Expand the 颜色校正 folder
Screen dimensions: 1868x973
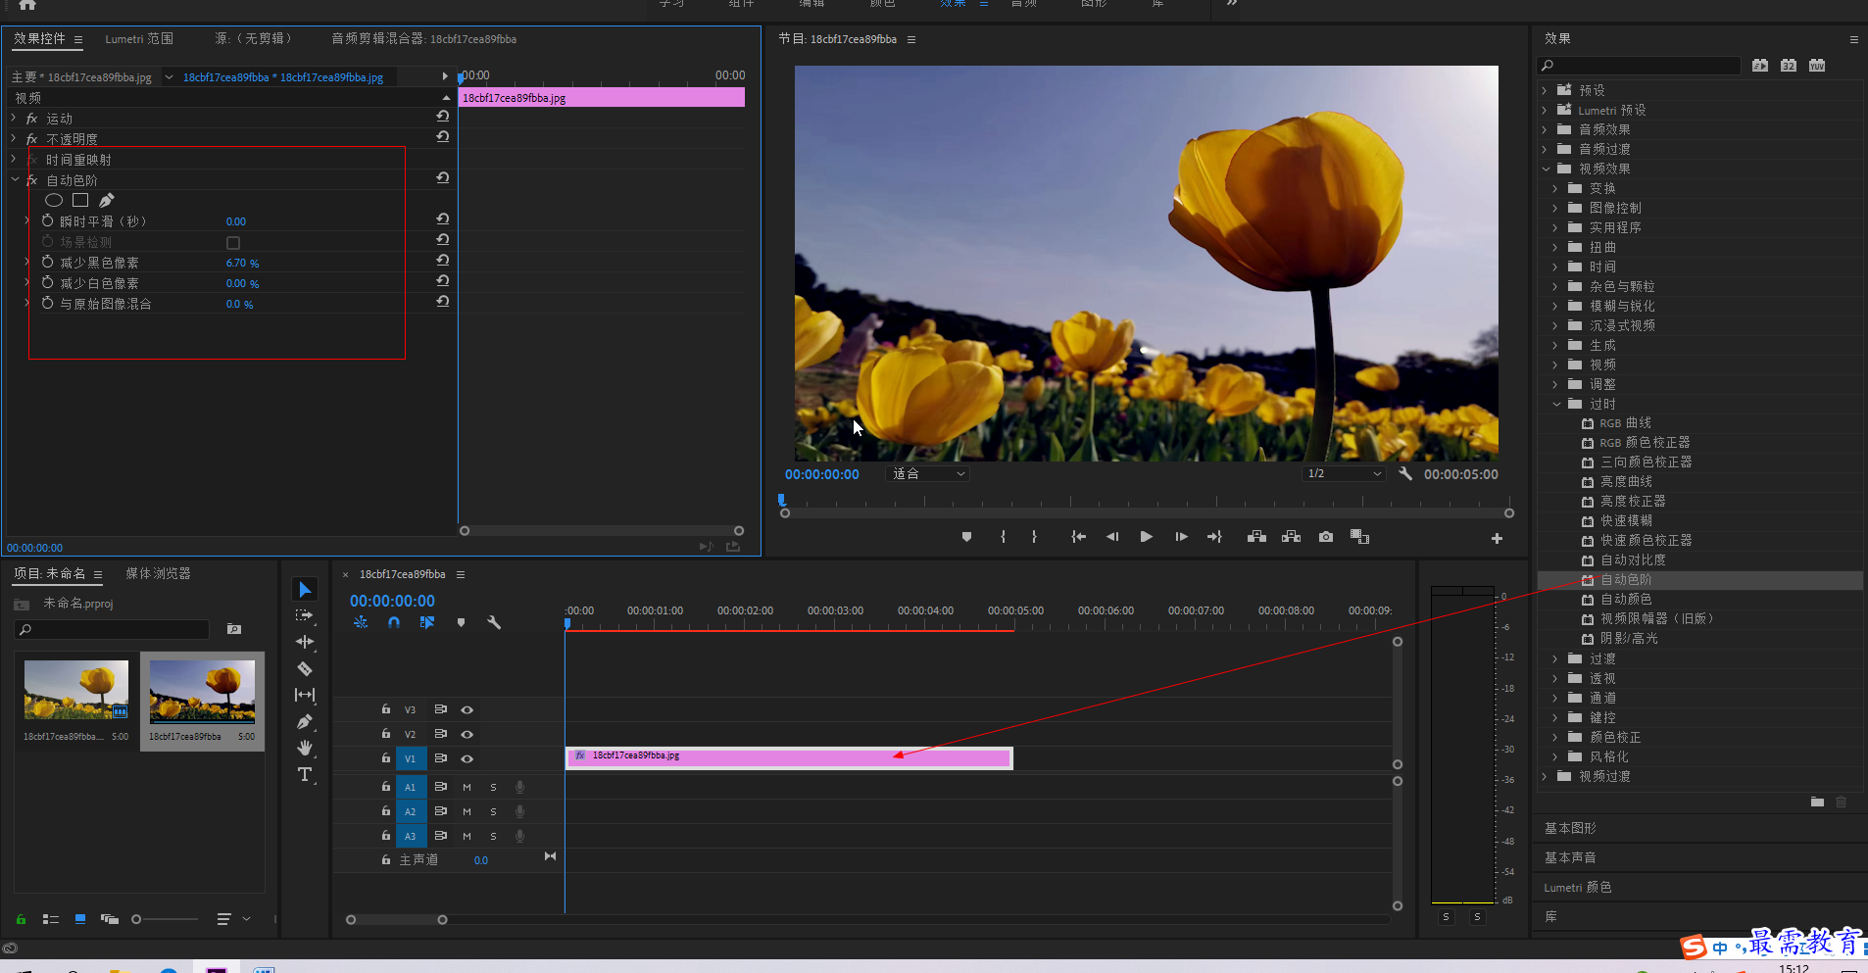point(1555,737)
